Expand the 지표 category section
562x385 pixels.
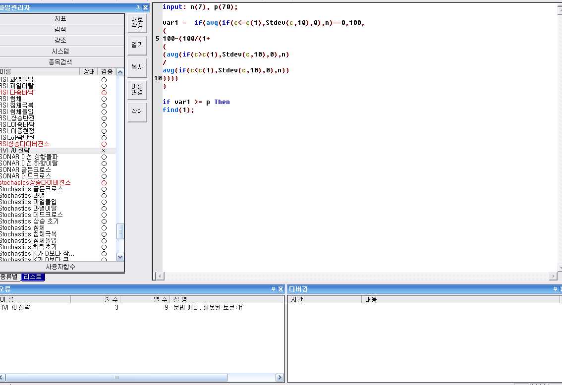61,18
